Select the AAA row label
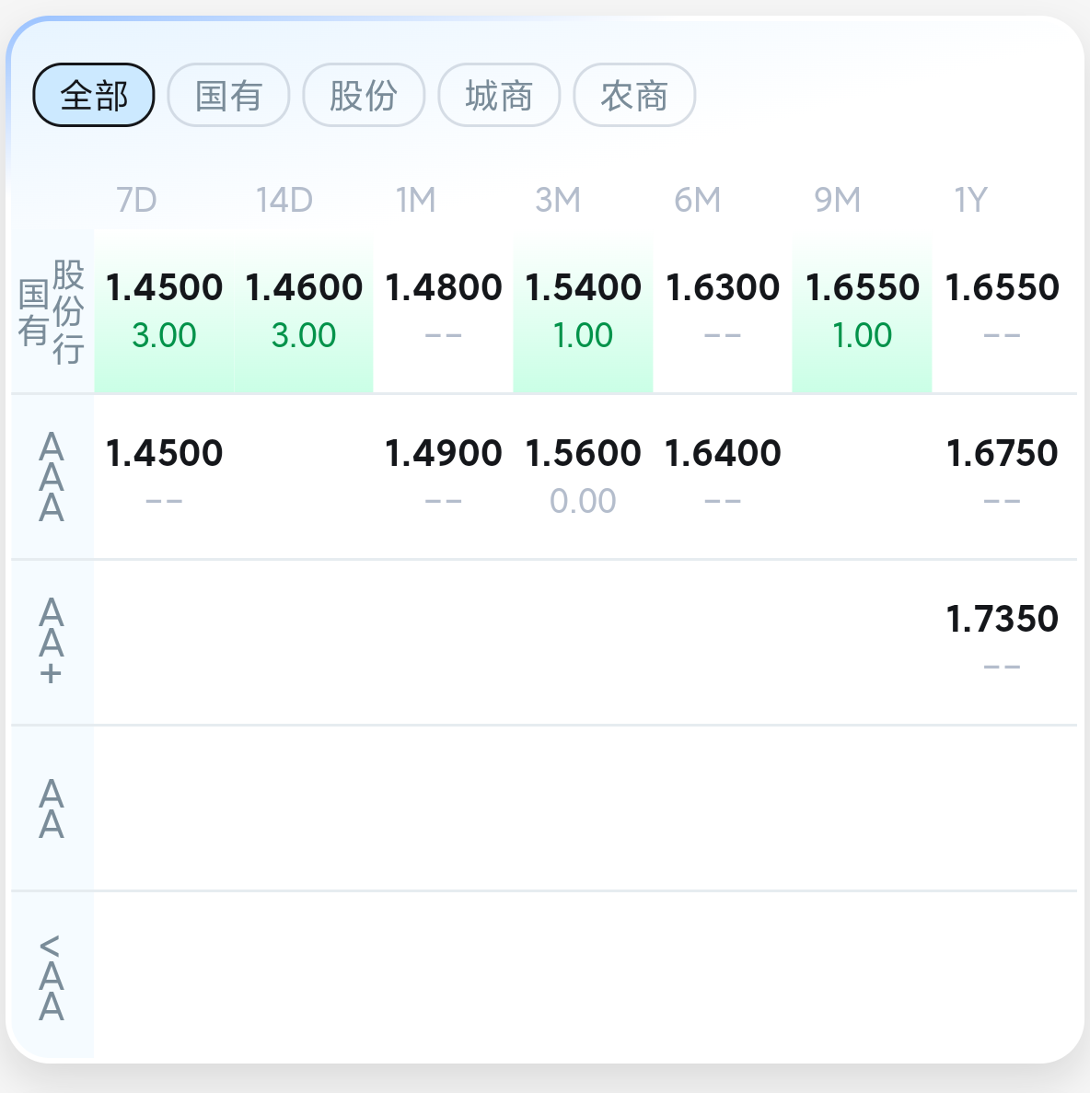Screen dimensions: 1090x1093 (52, 477)
